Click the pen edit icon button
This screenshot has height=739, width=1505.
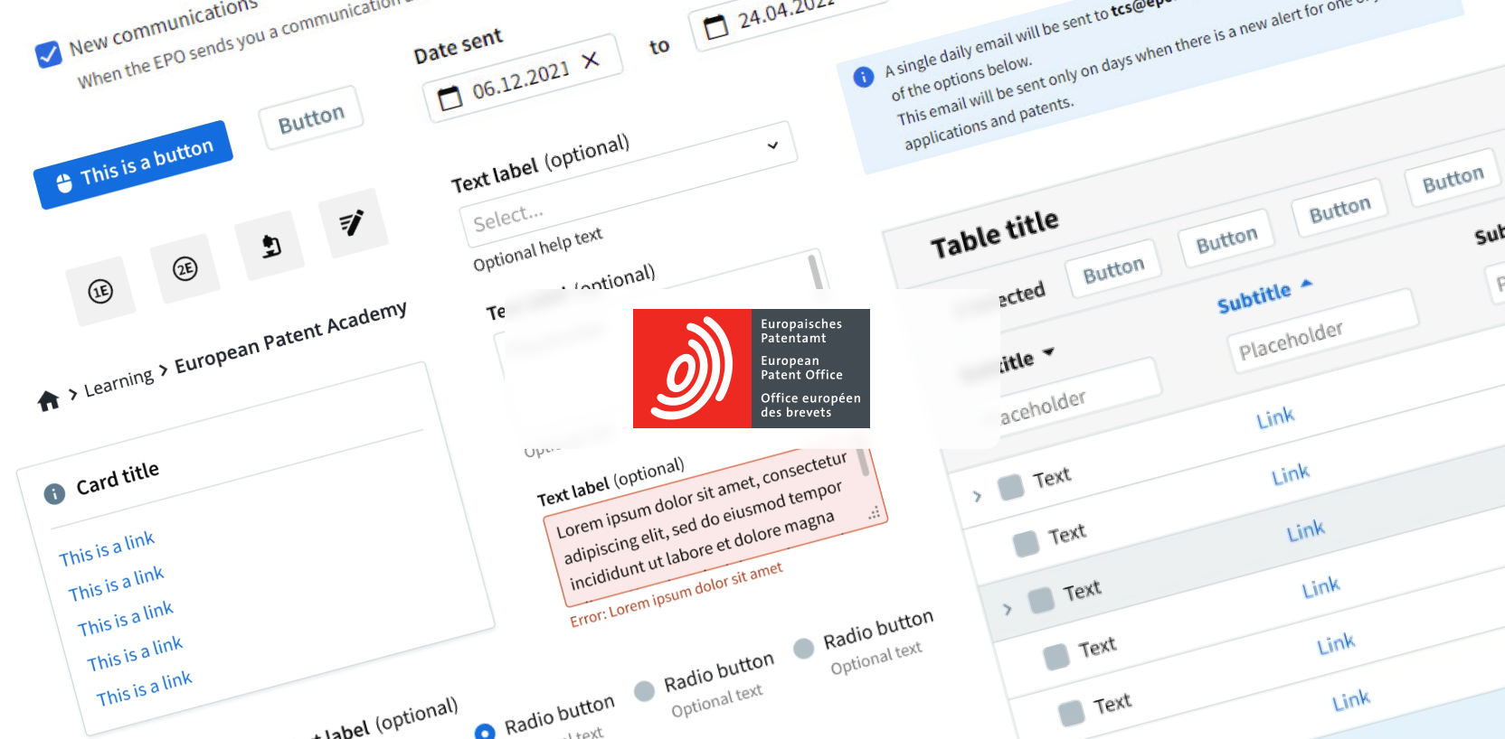click(353, 222)
